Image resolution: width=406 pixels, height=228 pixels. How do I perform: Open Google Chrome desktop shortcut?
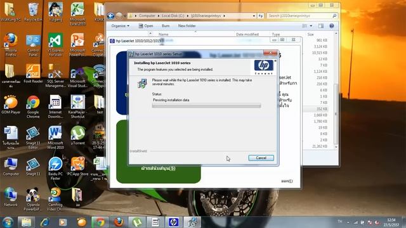(33, 106)
